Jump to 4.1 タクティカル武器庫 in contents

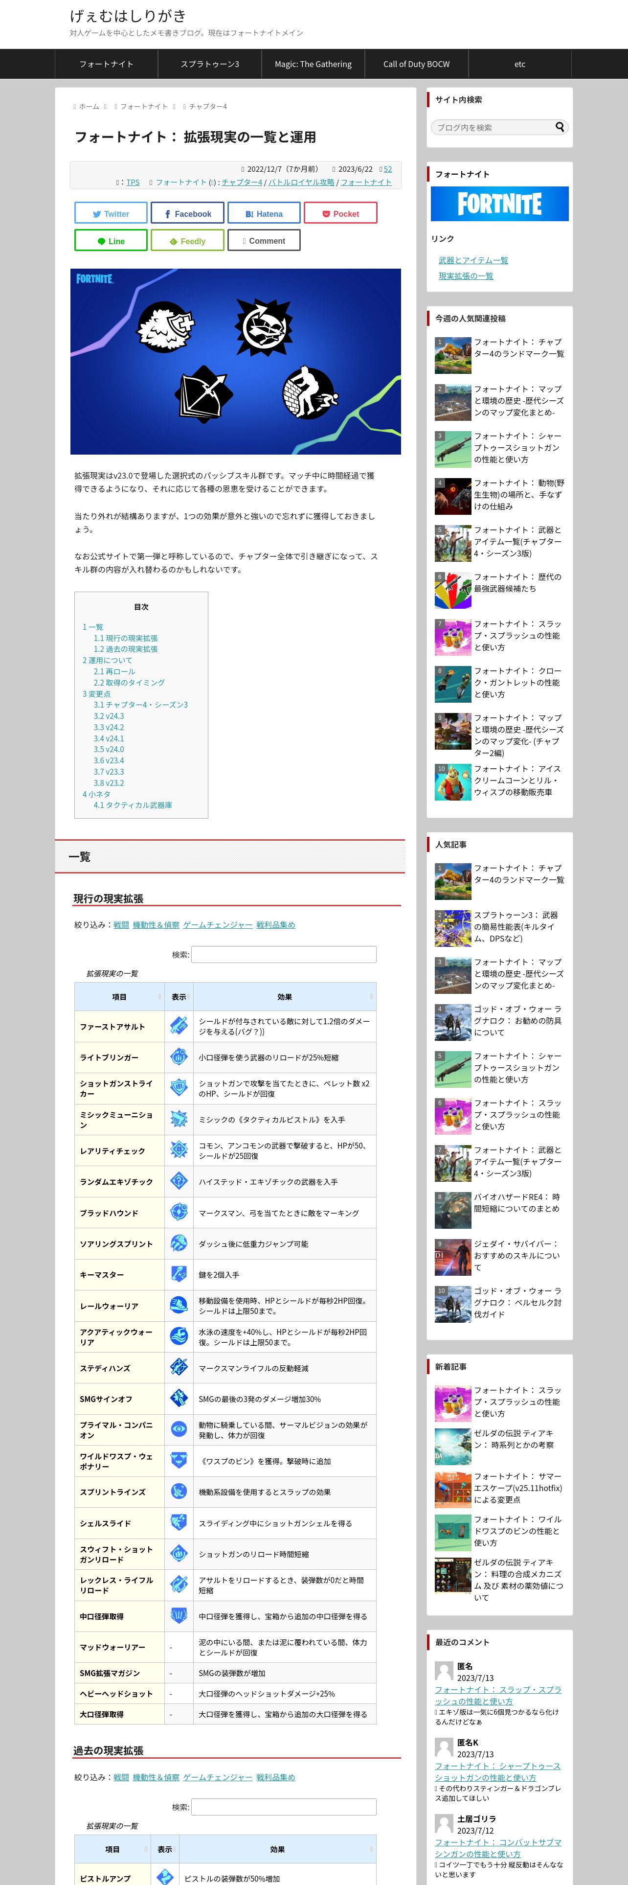133,805
